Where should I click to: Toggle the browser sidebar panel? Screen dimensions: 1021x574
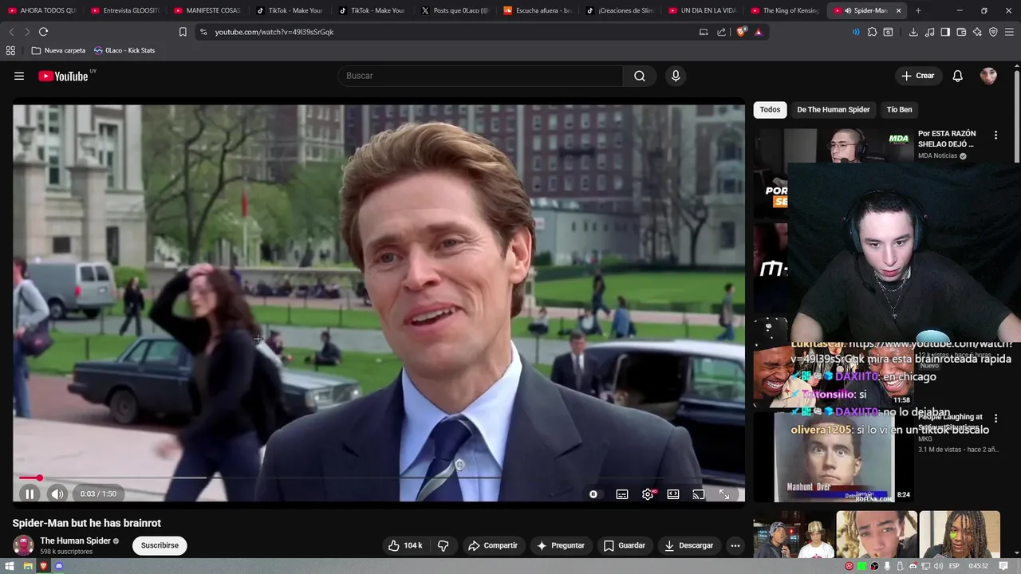[945, 32]
